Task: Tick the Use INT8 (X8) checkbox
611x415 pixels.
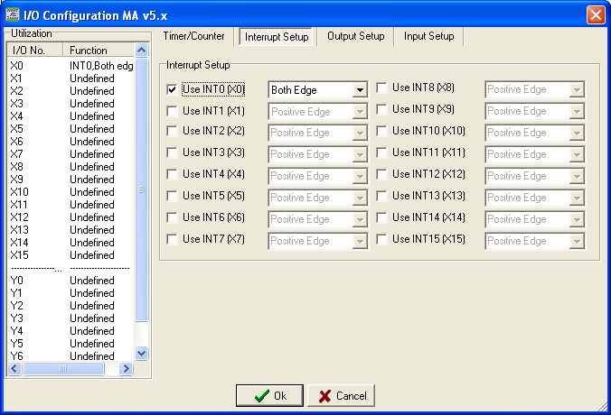Action: 382,88
